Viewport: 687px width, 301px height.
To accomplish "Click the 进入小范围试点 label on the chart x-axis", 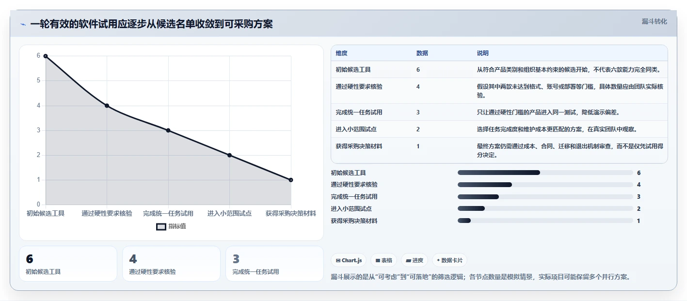I will [x=229, y=213].
